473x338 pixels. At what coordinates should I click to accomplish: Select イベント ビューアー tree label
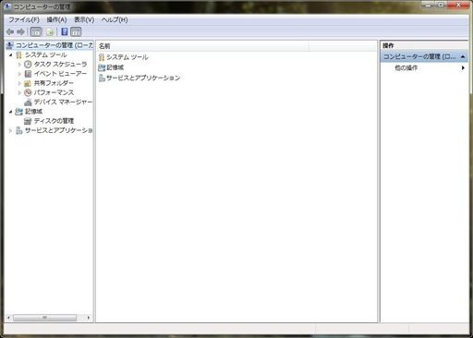click(60, 74)
